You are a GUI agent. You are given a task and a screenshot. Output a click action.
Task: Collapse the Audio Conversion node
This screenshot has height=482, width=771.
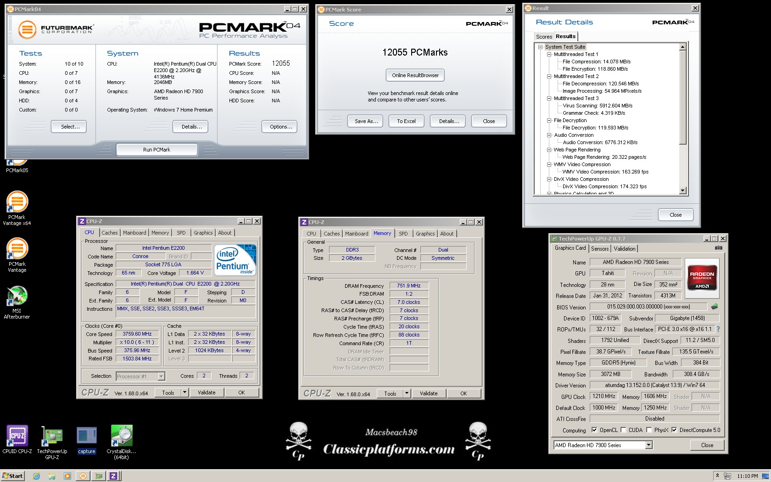pos(549,135)
